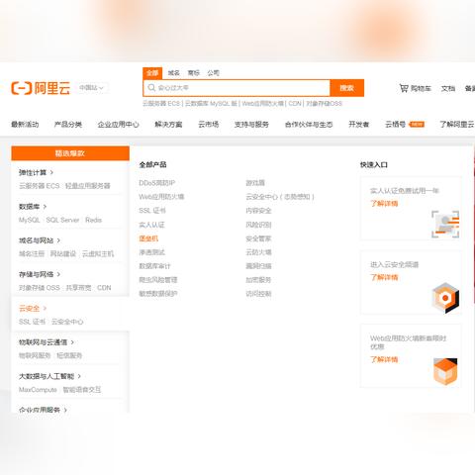Viewport: 475px width, 475px height.
Task: Open the 云市场 nav menu
Action: (208, 125)
